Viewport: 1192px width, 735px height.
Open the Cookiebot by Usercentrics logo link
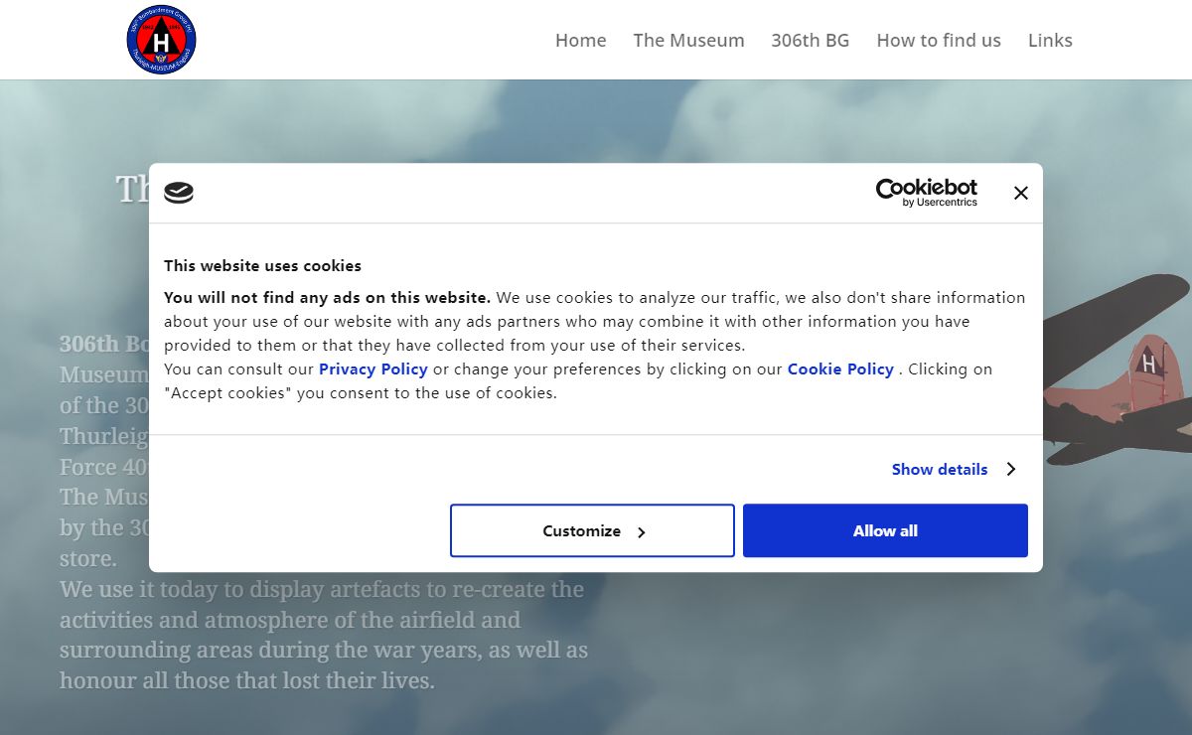(926, 193)
